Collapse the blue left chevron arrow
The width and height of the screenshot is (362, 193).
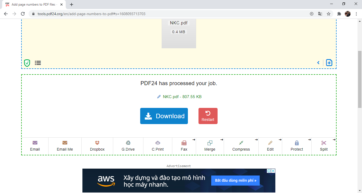coord(318,63)
